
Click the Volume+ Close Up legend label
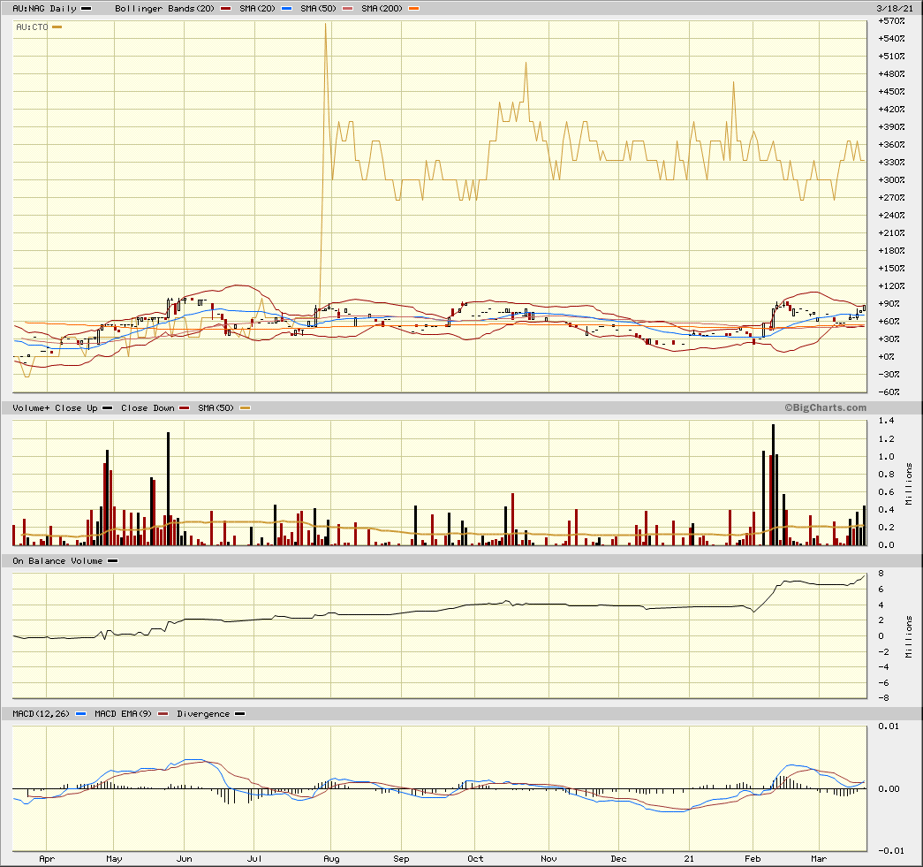coord(55,407)
